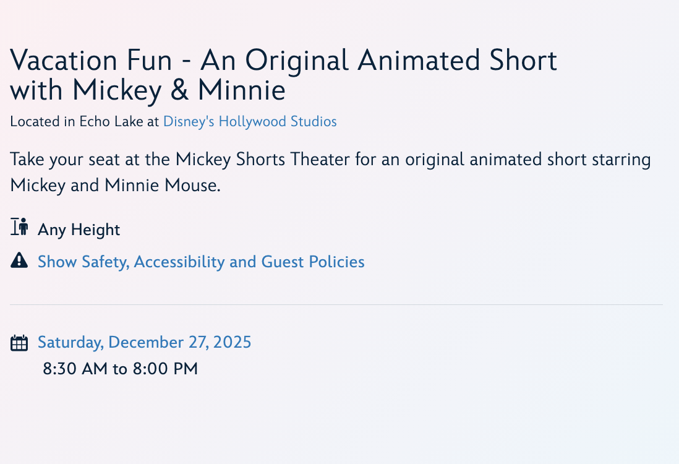Open the Saturday, December 27, 2025 date picker

tap(144, 342)
